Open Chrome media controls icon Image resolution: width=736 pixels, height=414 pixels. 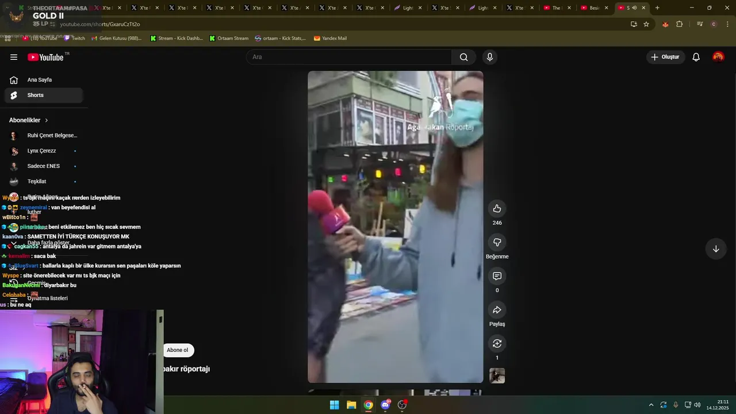pos(700,24)
